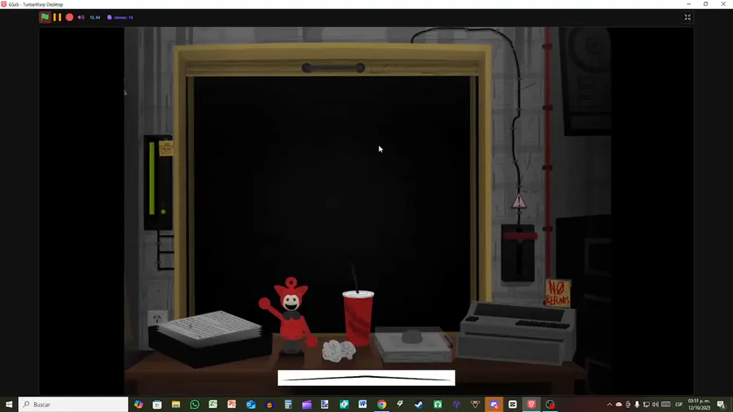Toggle fullscreen with the top-right icon
The image size is (733, 412).
pos(687,17)
